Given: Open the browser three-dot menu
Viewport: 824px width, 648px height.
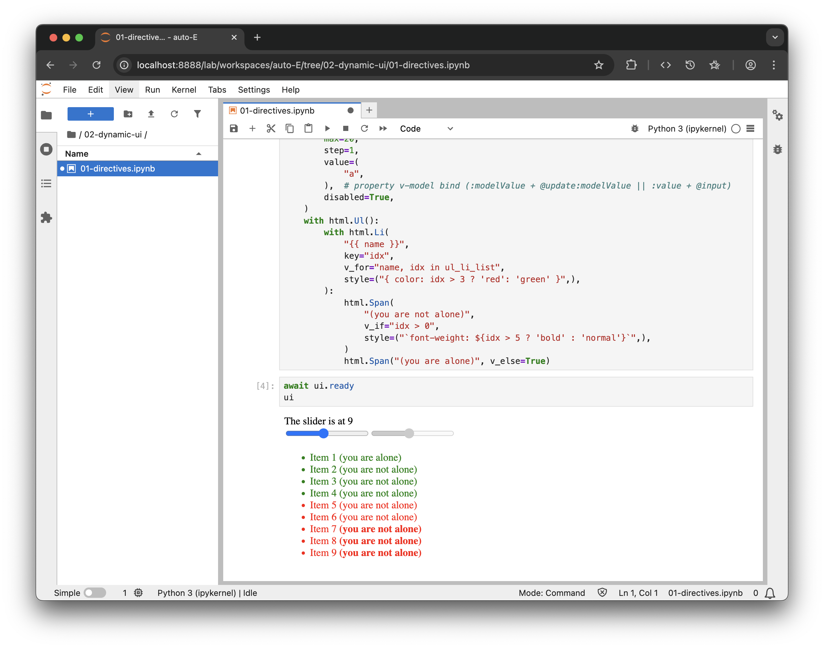Looking at the screenshot, I should (774, 65).
